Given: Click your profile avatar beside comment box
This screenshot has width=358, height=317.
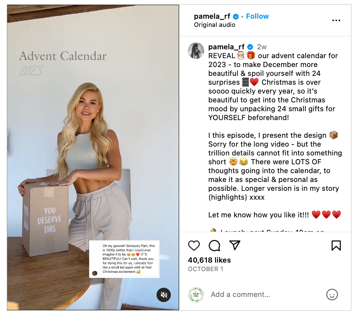Looking at the screenshot, I should click(196, 295).
